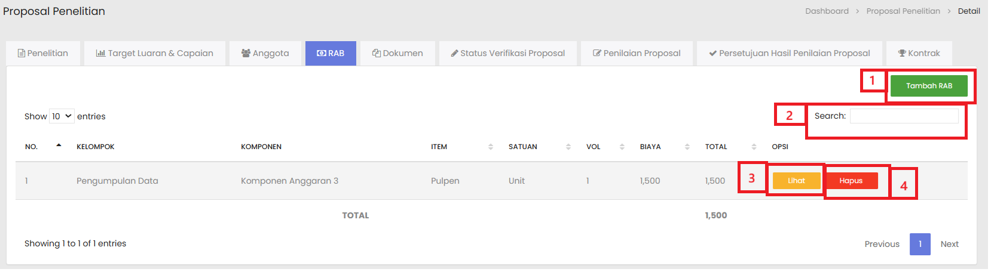
Task: Open the Anggota members tab
Action: coord(265,53)
